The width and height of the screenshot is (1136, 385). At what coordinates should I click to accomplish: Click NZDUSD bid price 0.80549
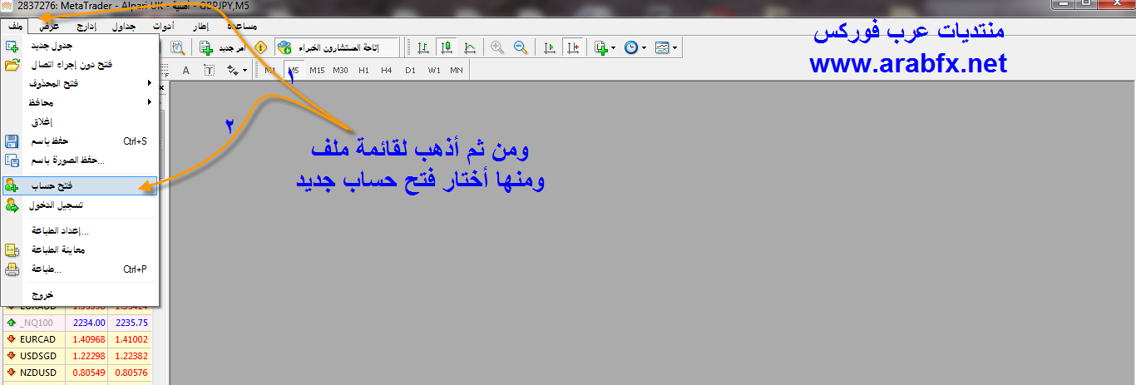[90, 373]
